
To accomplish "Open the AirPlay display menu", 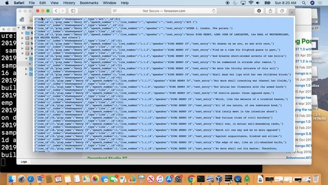I will coord(243,3).
